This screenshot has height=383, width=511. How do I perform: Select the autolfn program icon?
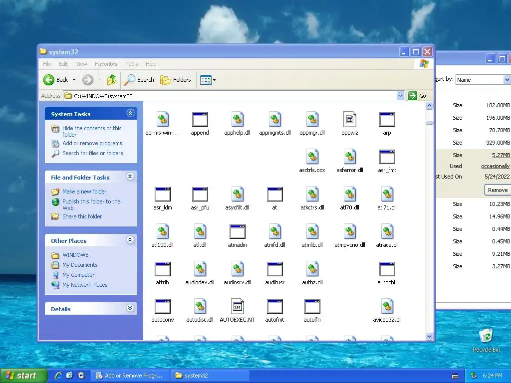pos(312,310)
